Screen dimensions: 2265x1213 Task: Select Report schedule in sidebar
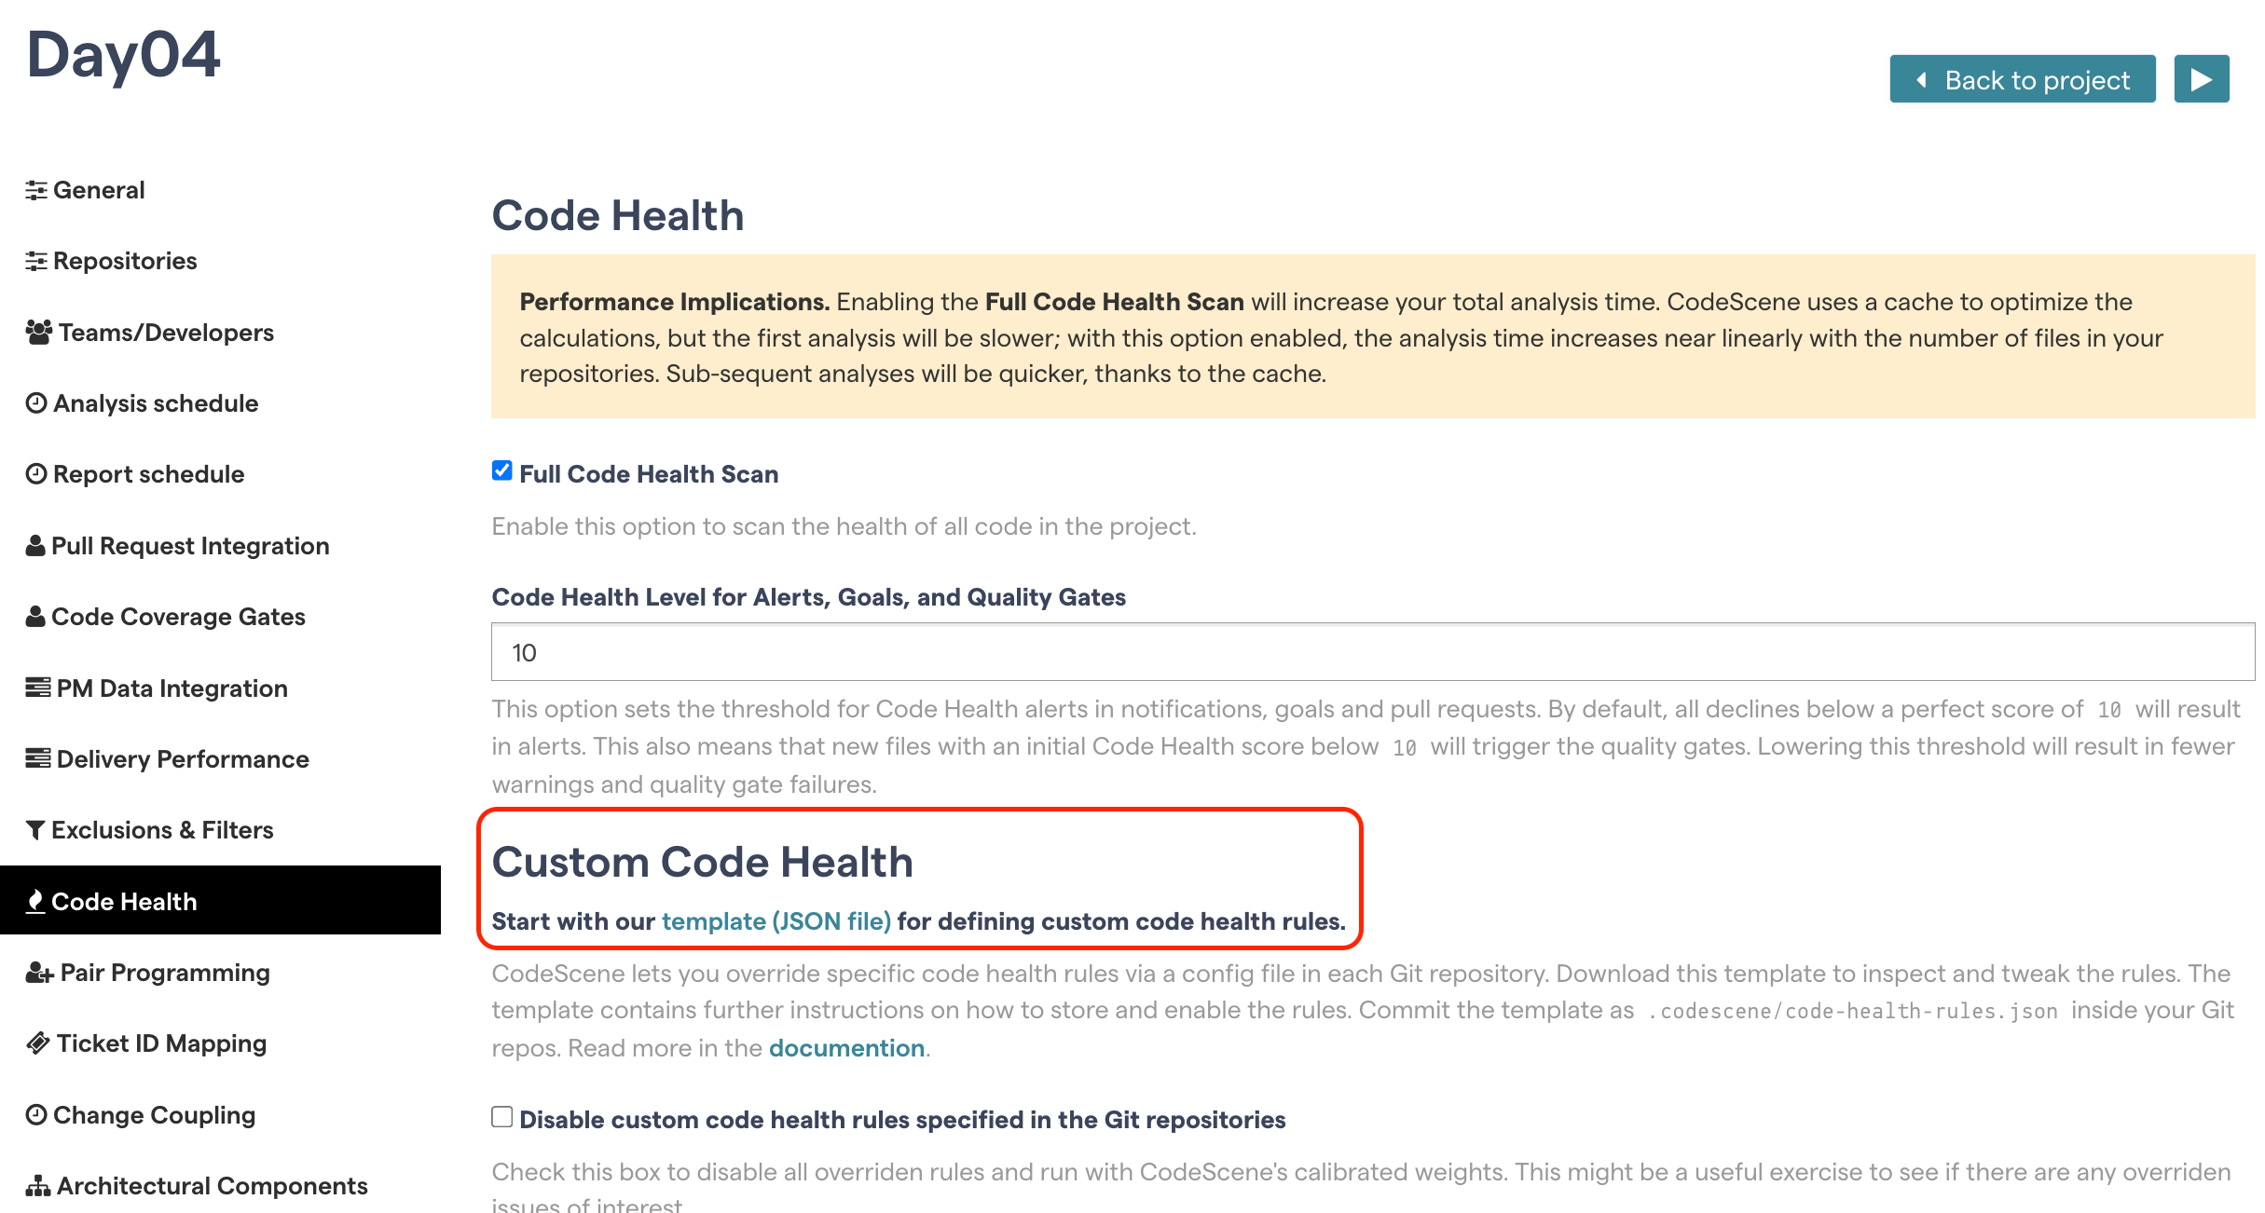tap(148, 474)
